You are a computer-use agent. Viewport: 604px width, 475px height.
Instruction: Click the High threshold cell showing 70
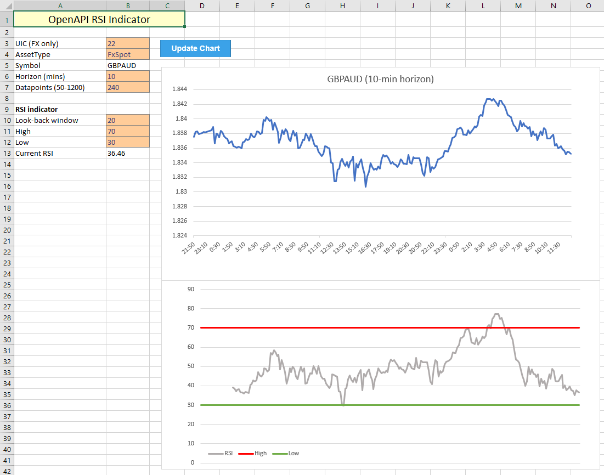pyautogui.click(x=127, y=131)
